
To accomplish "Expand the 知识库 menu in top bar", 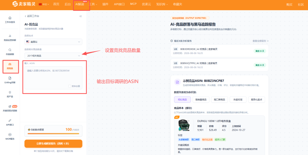I will point(162,4).
